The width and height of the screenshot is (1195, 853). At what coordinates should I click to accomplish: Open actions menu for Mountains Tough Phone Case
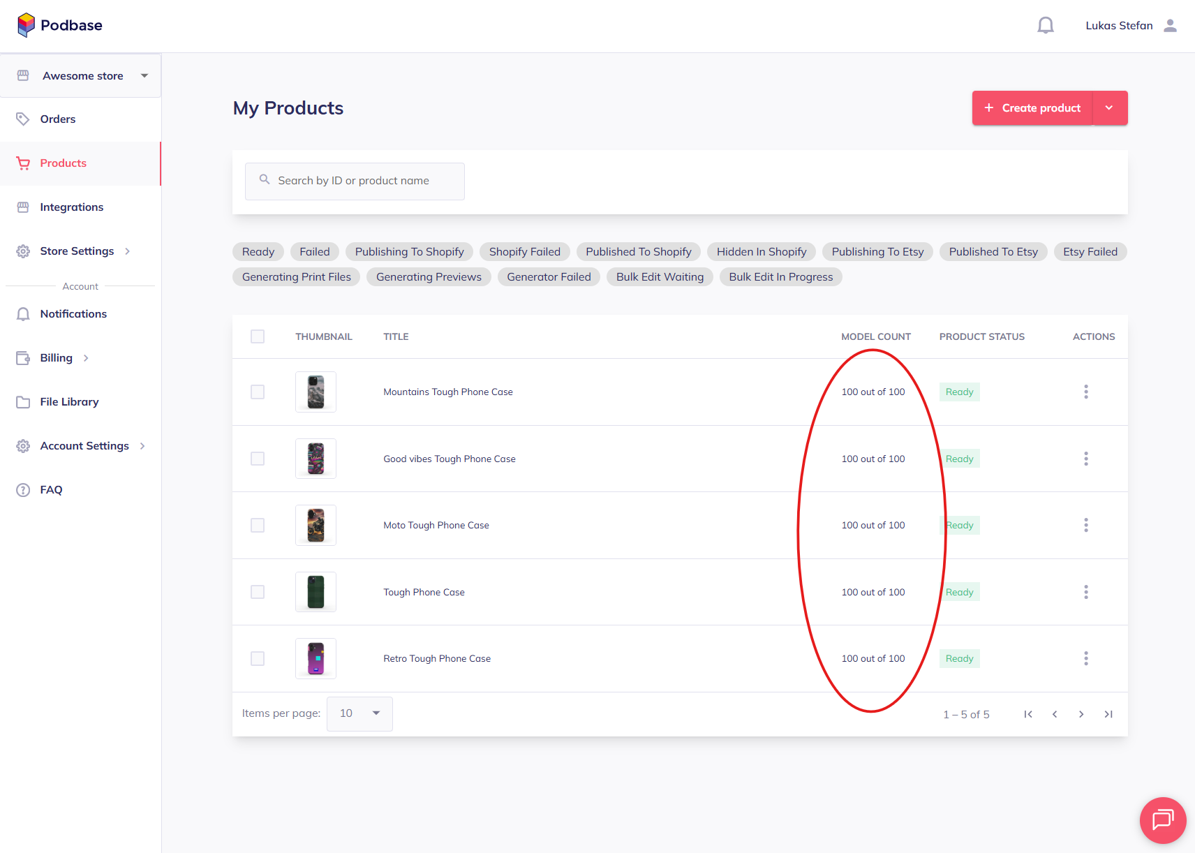pos(1085,392)
